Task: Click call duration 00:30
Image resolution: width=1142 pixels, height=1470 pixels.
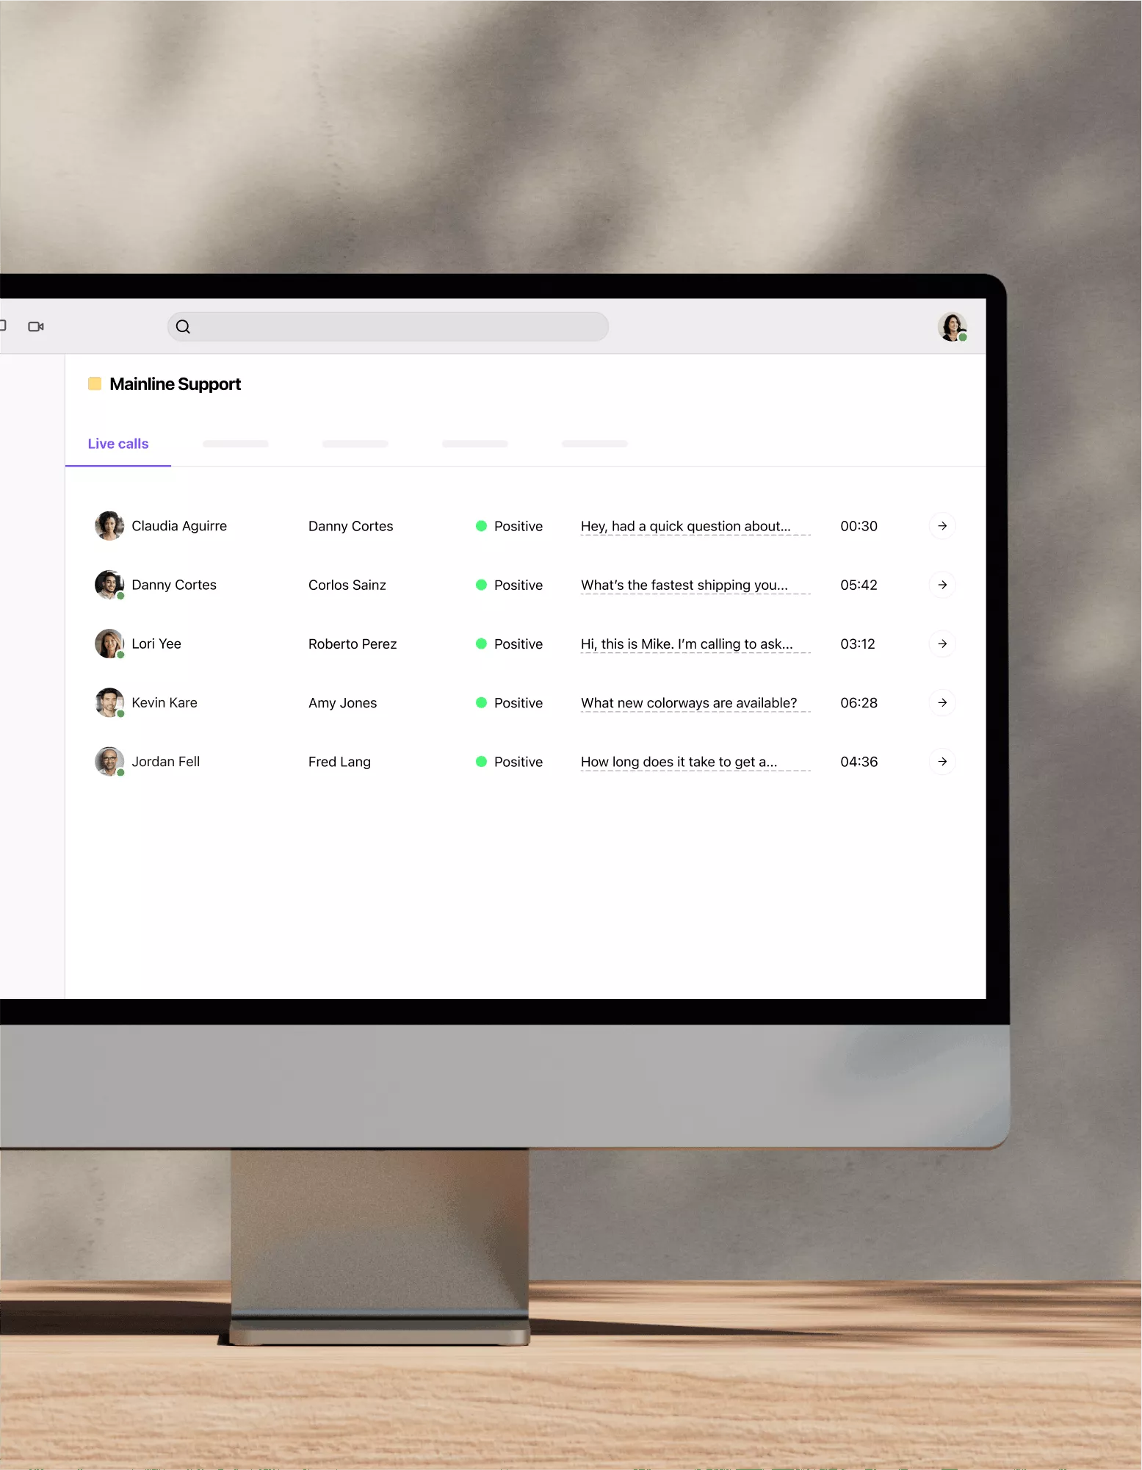Action: [x=859, y=526]
